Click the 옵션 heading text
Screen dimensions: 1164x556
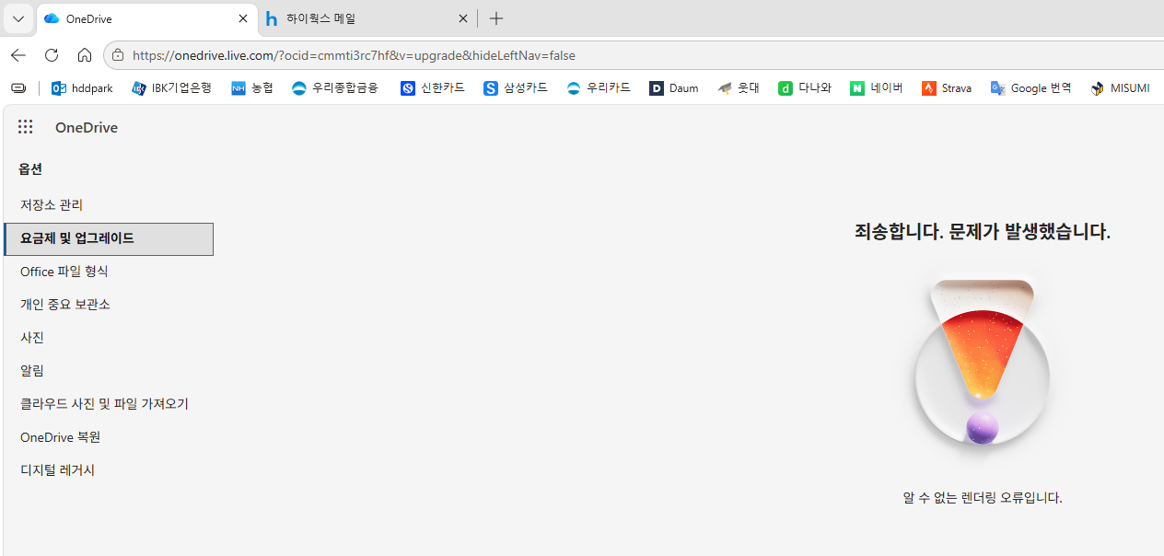(x=30, y=169)
